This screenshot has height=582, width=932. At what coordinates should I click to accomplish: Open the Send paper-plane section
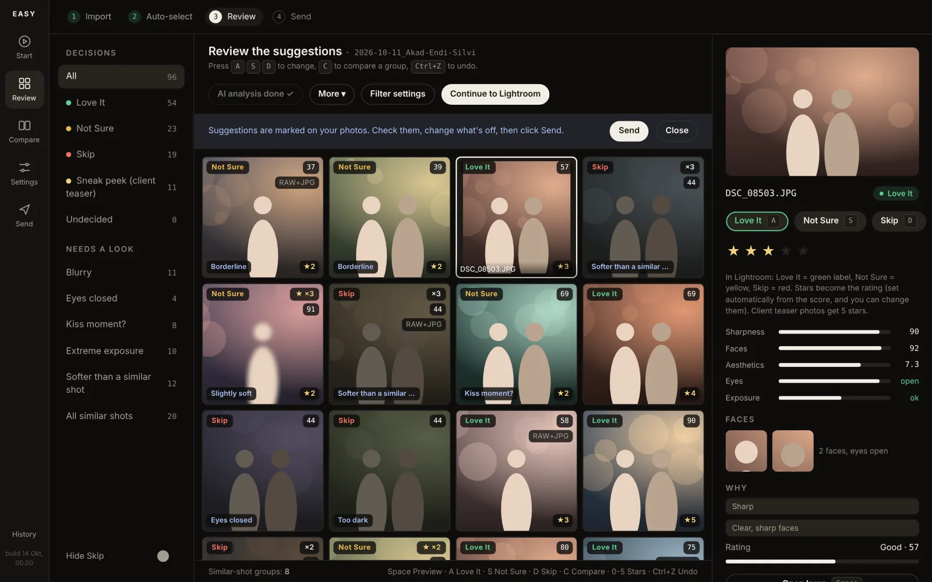tap(24, 215)
